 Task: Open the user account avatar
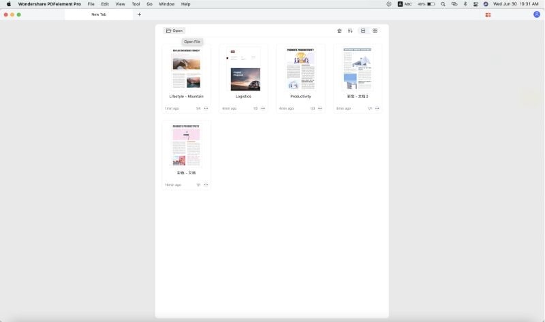tap(537, 14)
